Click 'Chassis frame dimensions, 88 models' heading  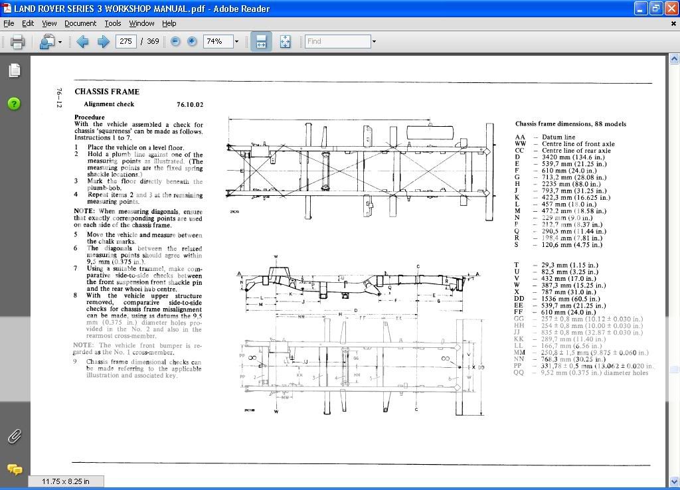pos(570,123)
